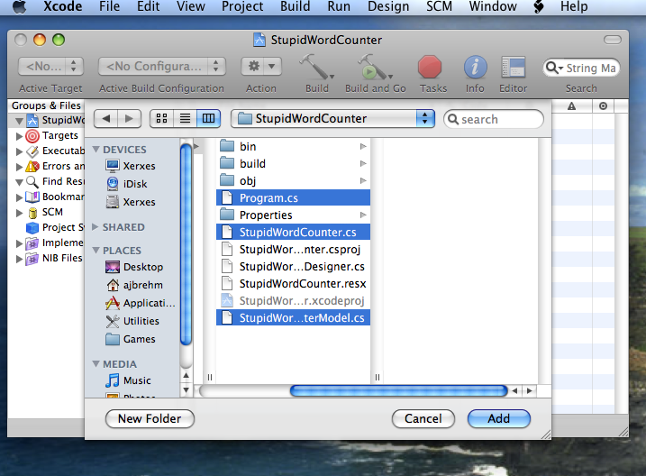Open the Active Target popup
Screen dimensions: 646x476
[x=50, y=67]
